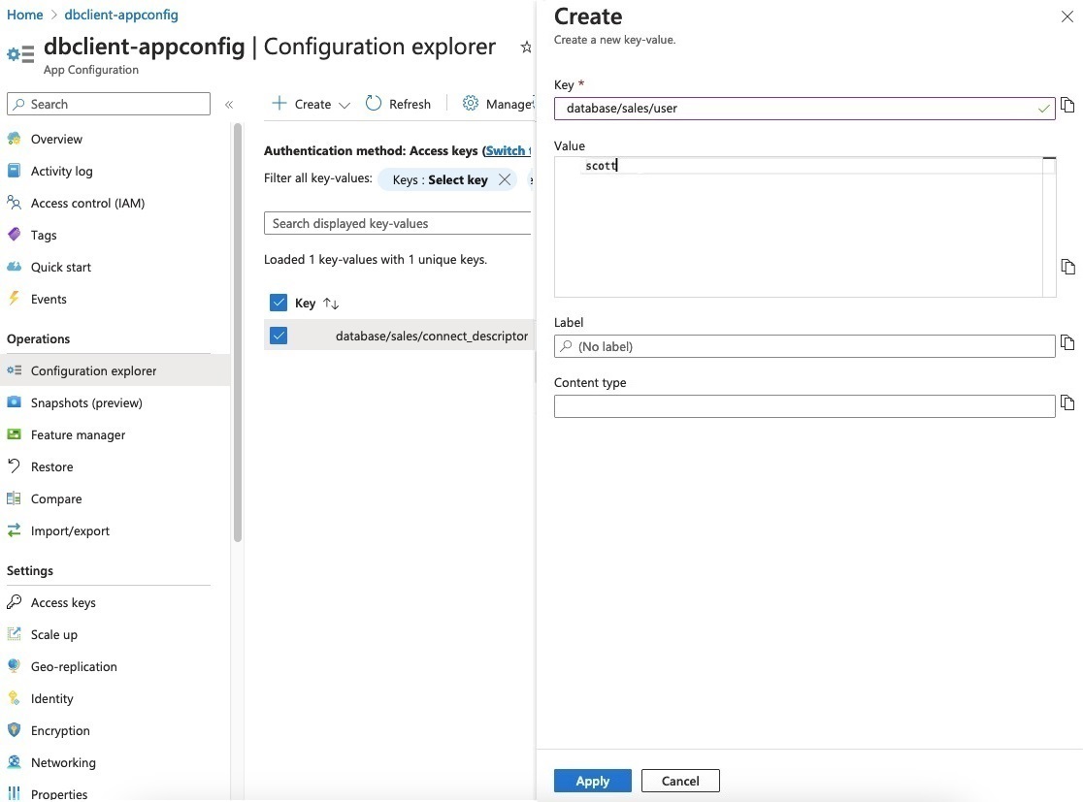Click the Search displayed key-values box
The height and width of the screenshot is (802, 1083).
click(x=397, y=223)
